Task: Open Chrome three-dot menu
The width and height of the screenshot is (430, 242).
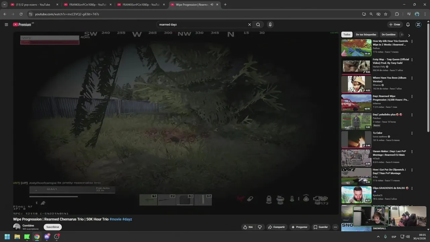Action: click(x=425, y=14)
